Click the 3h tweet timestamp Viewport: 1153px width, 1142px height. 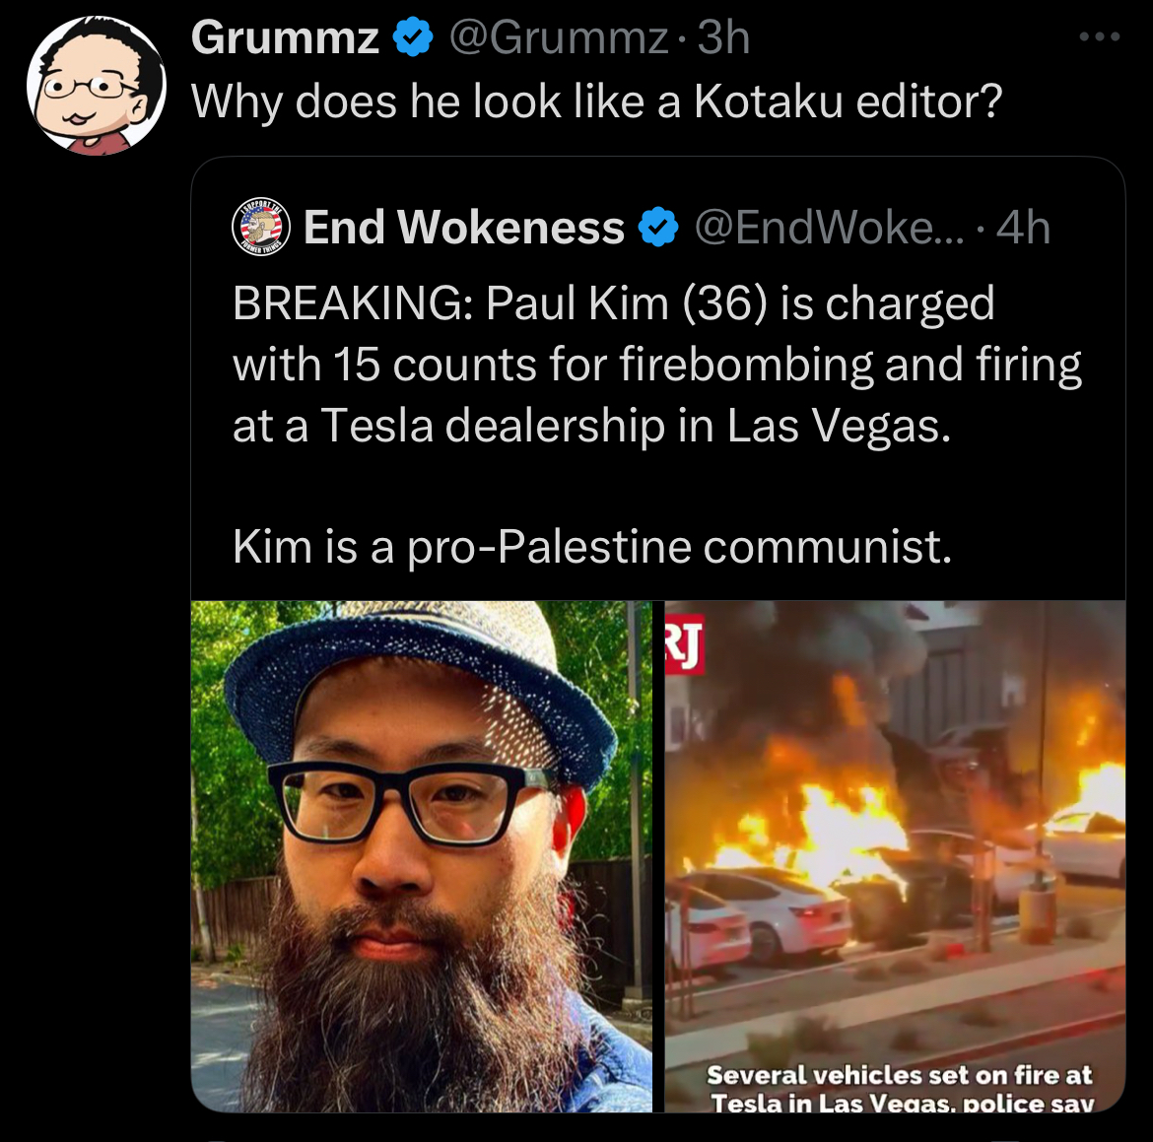(723, 37)
